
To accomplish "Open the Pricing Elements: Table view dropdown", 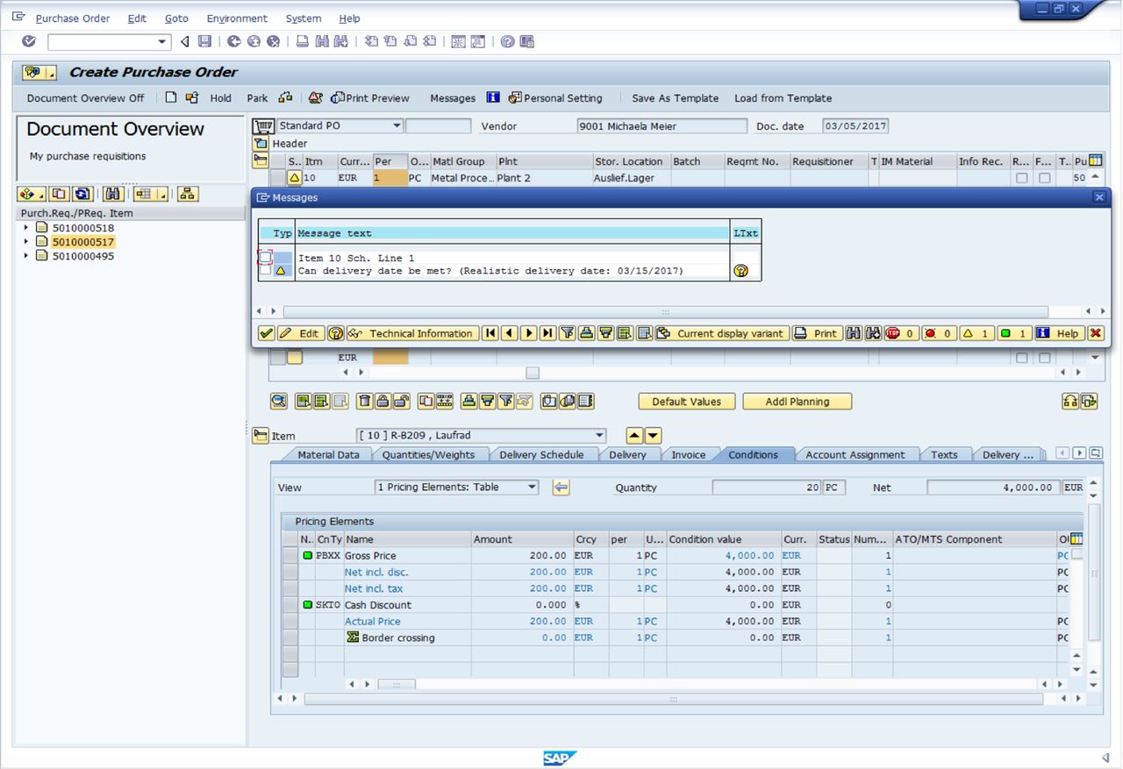I will (x=533, y=488).
